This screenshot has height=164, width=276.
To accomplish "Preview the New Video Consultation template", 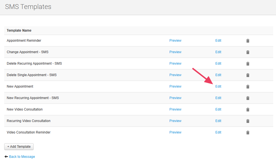I will pyautogui.click(x=175, y=109).
